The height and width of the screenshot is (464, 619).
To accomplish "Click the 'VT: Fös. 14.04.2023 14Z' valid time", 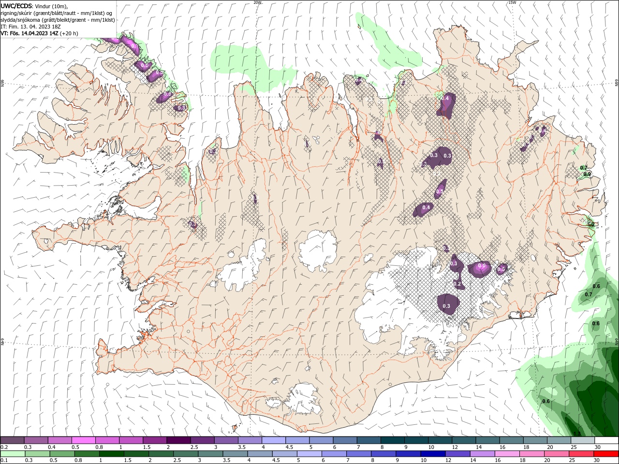I will pos(29,33).
